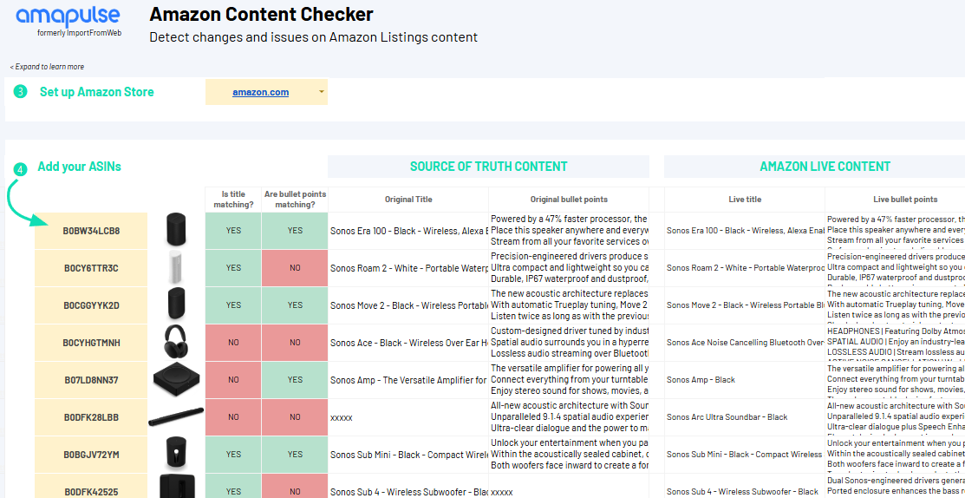Image resolution: width=965 pixels, height=498 pixels.
Task: Select ASIN cell B0DFK28LBB
Action: [x=91, y=417]
